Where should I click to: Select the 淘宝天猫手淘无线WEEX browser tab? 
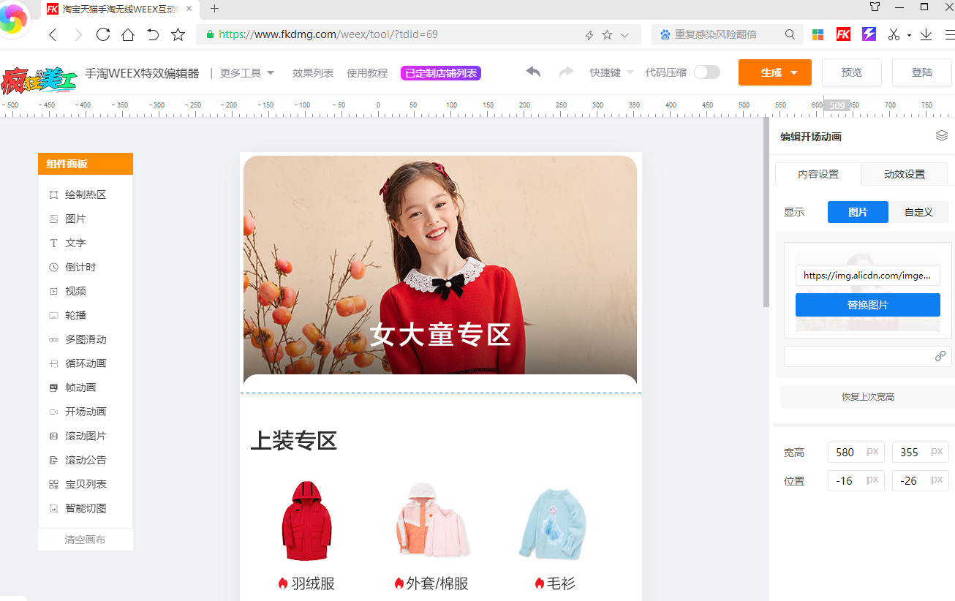(121, 9)
